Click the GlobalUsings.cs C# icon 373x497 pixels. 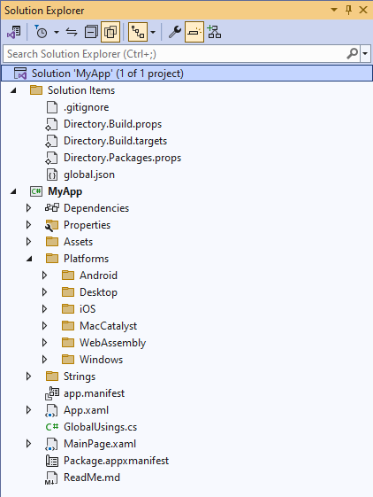(x=52, y=427)
